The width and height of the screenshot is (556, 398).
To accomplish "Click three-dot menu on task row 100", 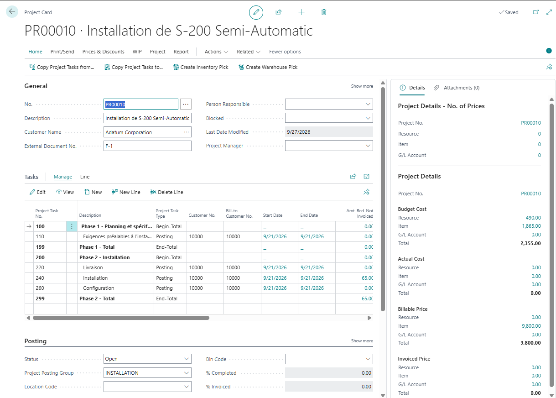I will pos(72,226).
